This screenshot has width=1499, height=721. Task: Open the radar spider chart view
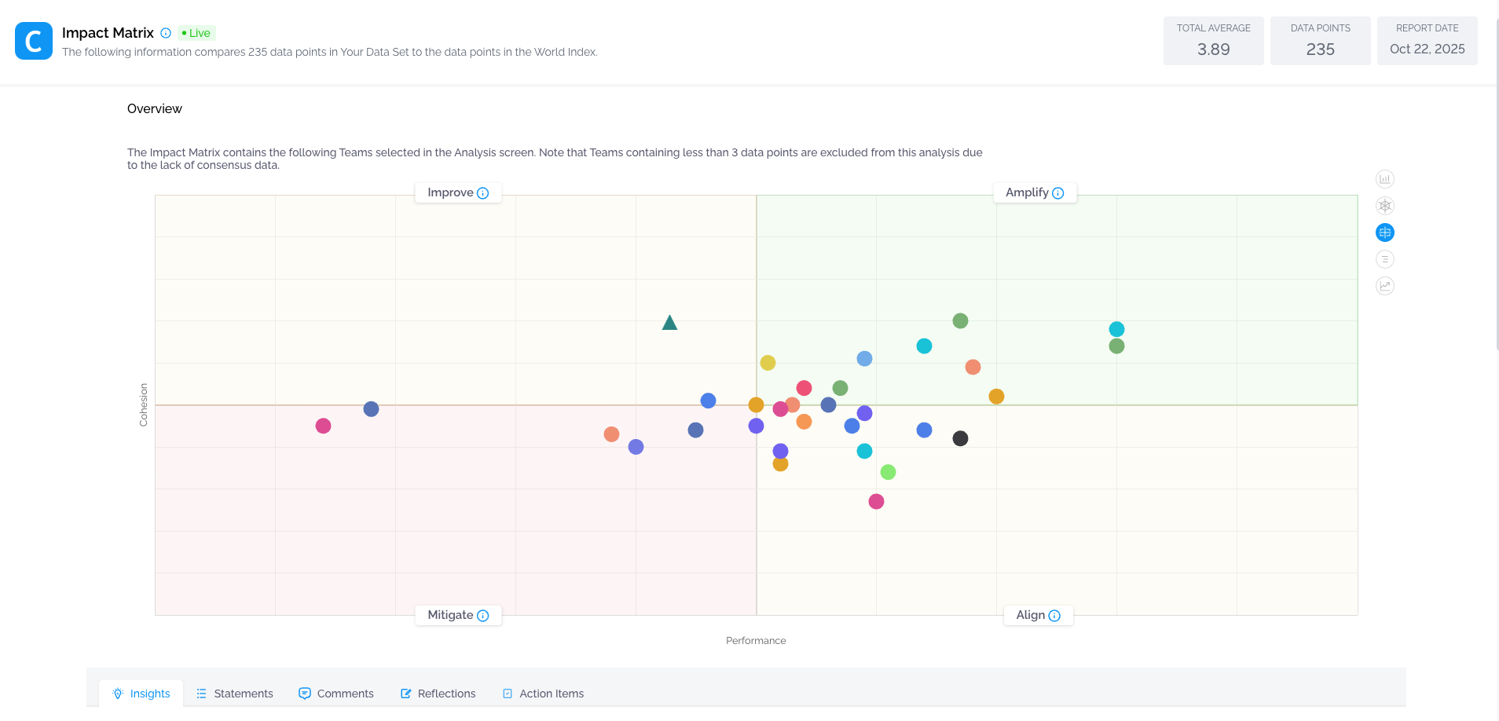[1385, 206]
